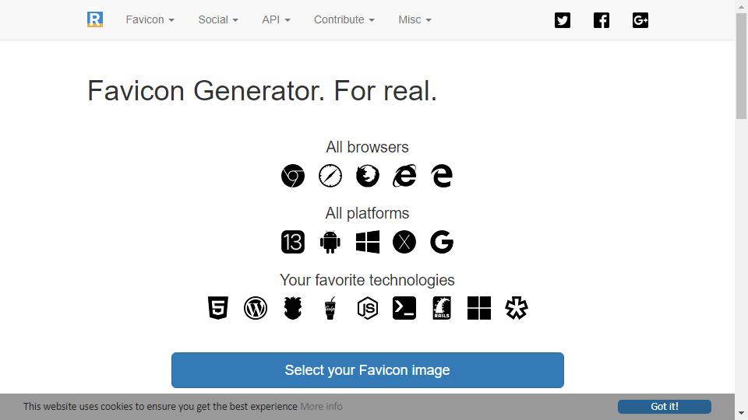Dismiss cookie notice with Got it!
The image size is (748, 420).
[665, 406]
